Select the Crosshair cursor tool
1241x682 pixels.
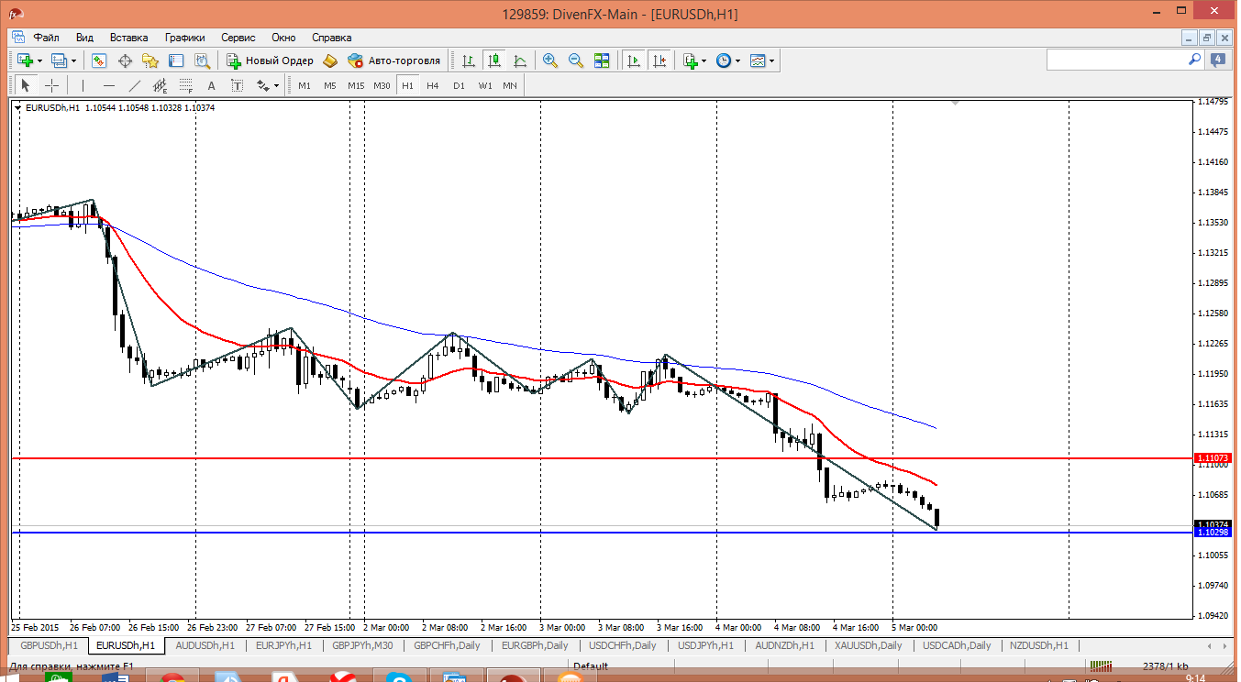(x=52, y=85)
